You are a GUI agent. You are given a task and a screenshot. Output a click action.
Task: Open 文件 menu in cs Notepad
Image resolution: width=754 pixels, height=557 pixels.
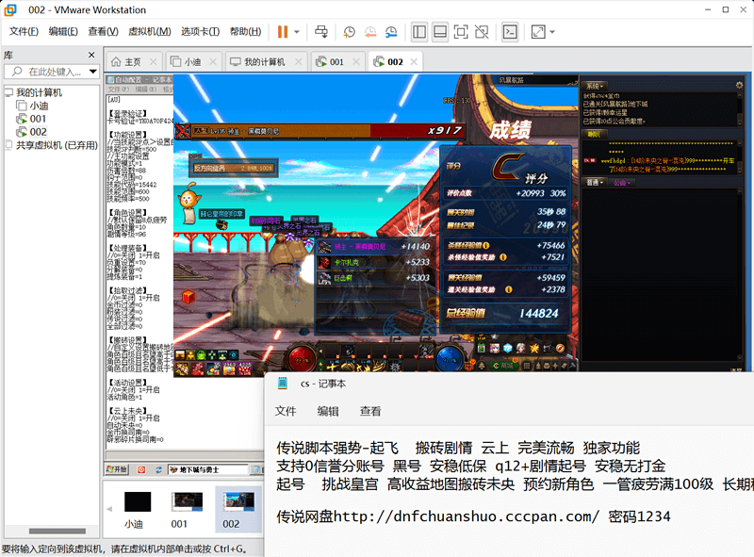tap(286, 411)
